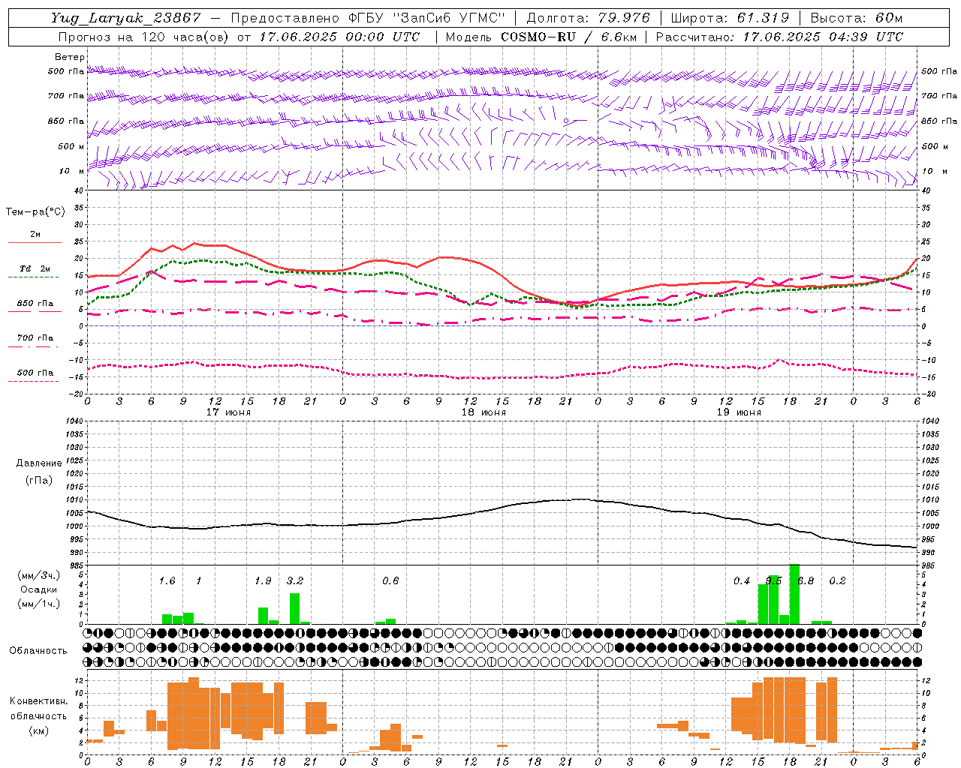The image size is (961, 768).
Task: Click the 9.5 precipitation total
Action: click(773, 581)
